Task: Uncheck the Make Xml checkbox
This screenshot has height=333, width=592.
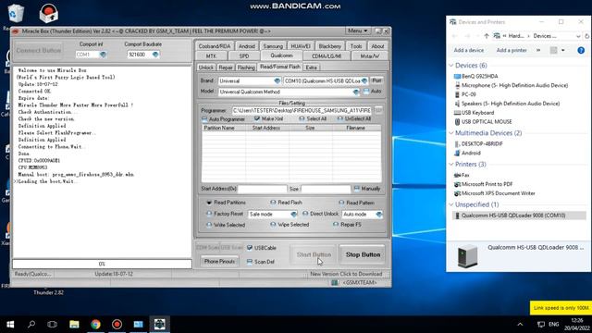Action: [x=257, y=118]
